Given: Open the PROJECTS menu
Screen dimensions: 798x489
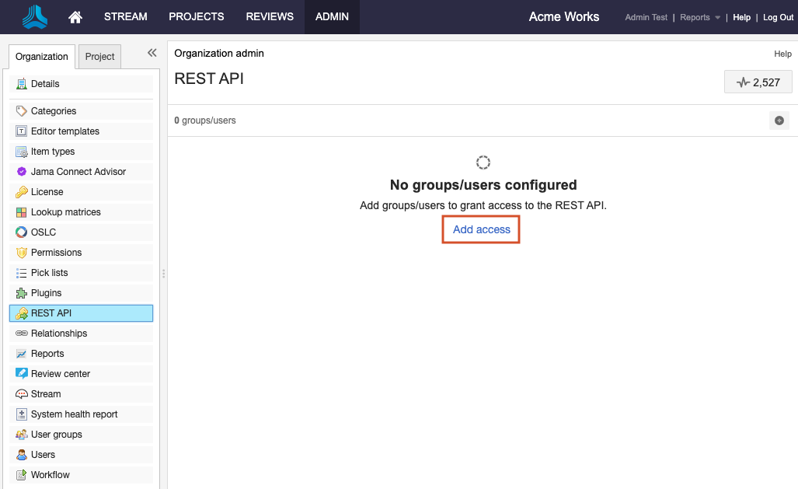Looking at the screenshot, I should tap(196, 16).
